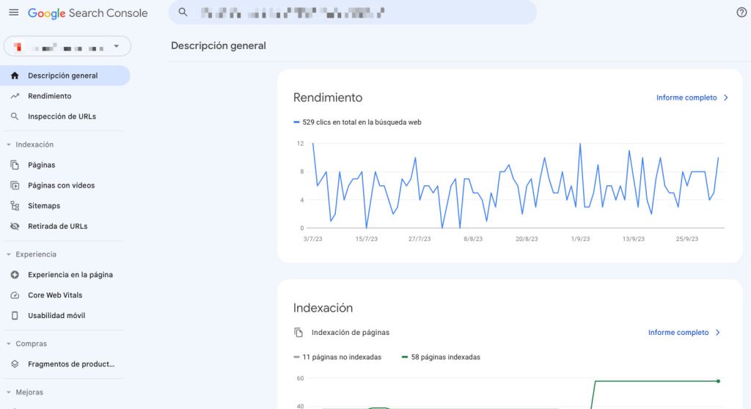Click the Páginas document icon in sidebar
This screenshot has height=409, width=751.
(15, 165)
